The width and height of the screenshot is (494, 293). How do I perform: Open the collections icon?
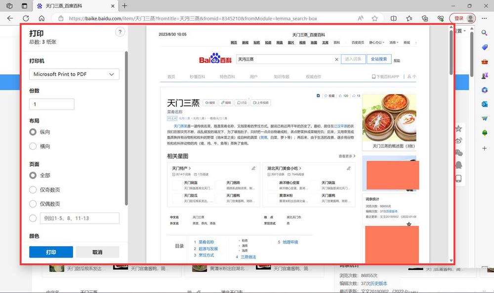point(425,18)
